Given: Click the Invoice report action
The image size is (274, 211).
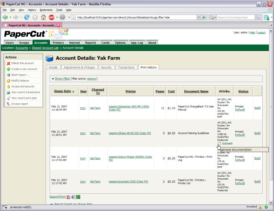Looking at the screenshot, I should pyautogui.click(x=20, y=104).
